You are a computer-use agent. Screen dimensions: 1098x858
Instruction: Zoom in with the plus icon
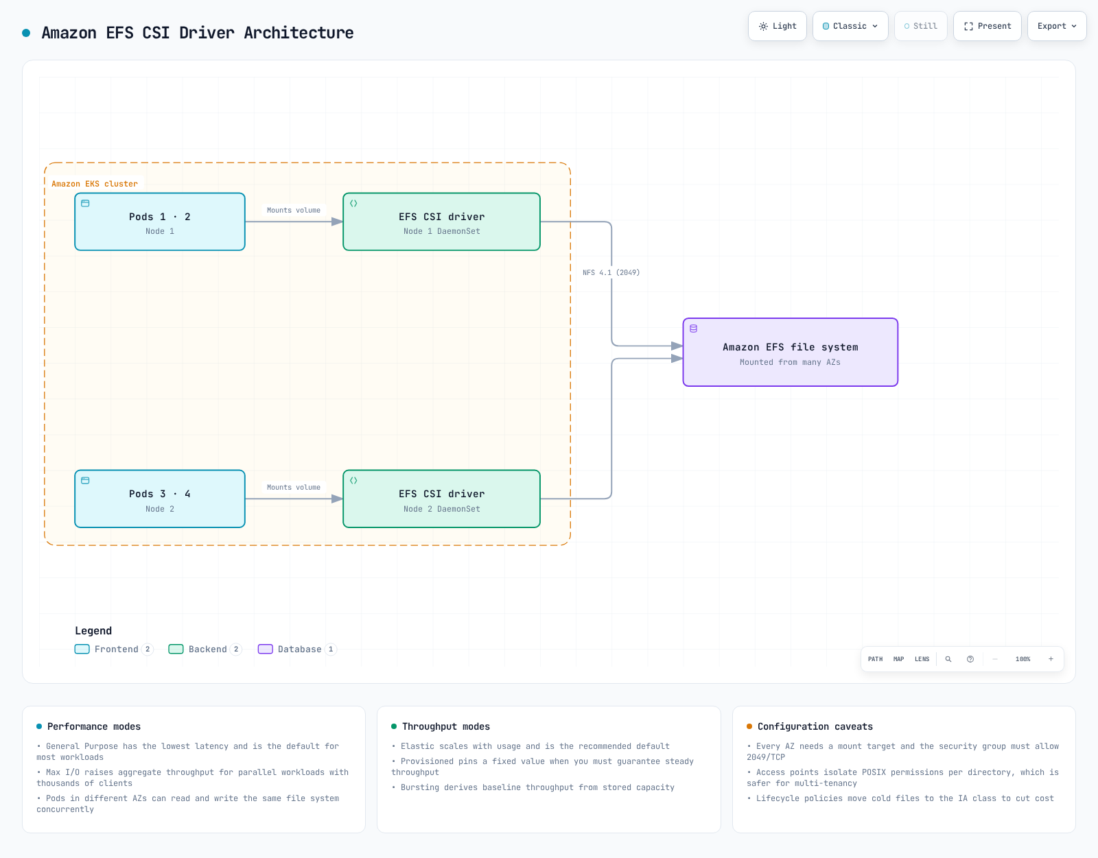(x=1051, y=659)
